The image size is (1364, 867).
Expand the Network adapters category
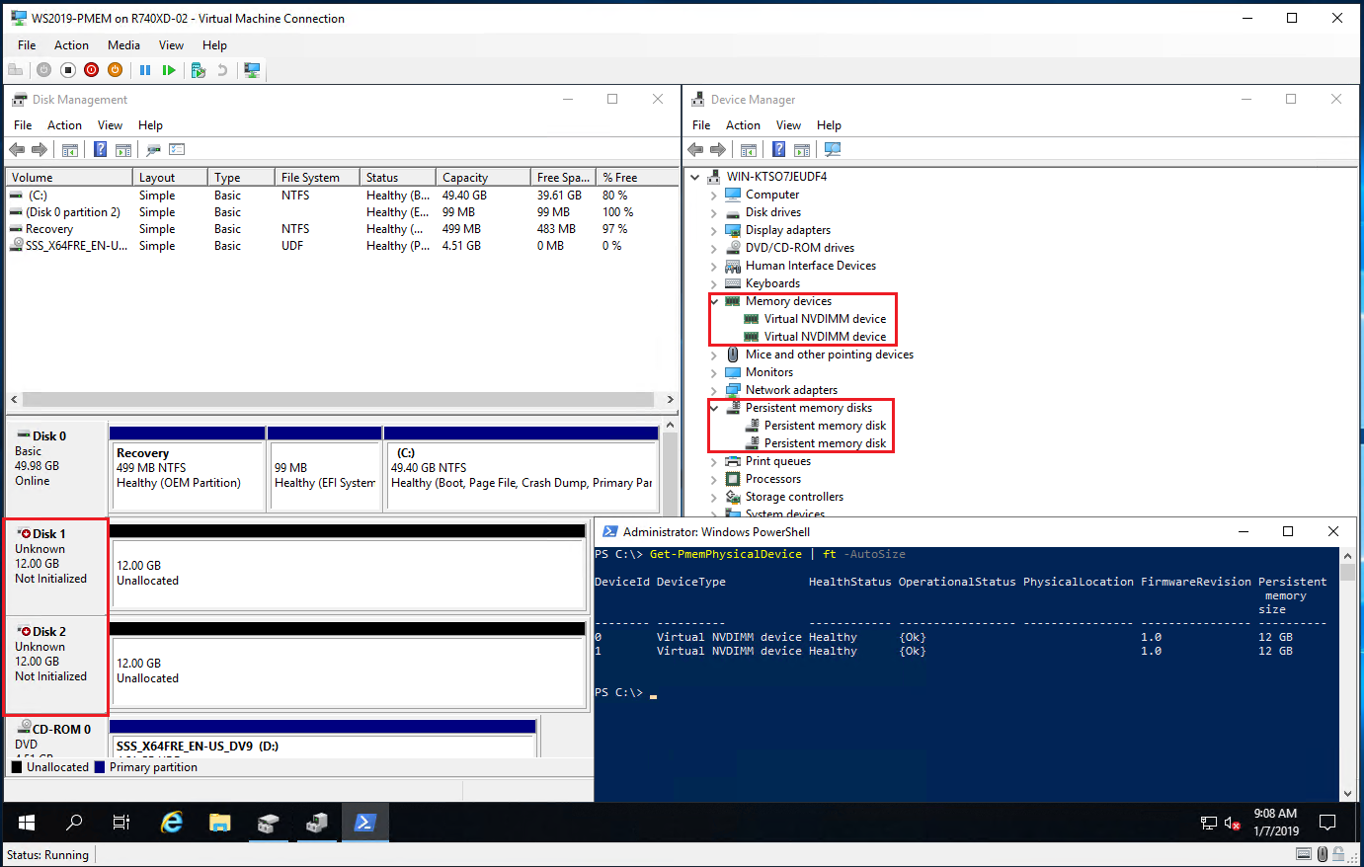click(714, 390)
